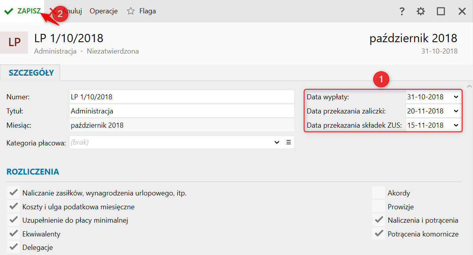This screenshot has width=473, height=255.
Task: Open help via question mark icon
Action: [402, 11]
